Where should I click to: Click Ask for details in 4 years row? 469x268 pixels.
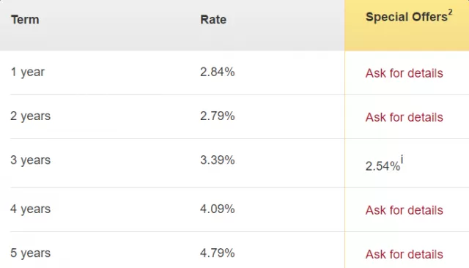tap(404, 210)
